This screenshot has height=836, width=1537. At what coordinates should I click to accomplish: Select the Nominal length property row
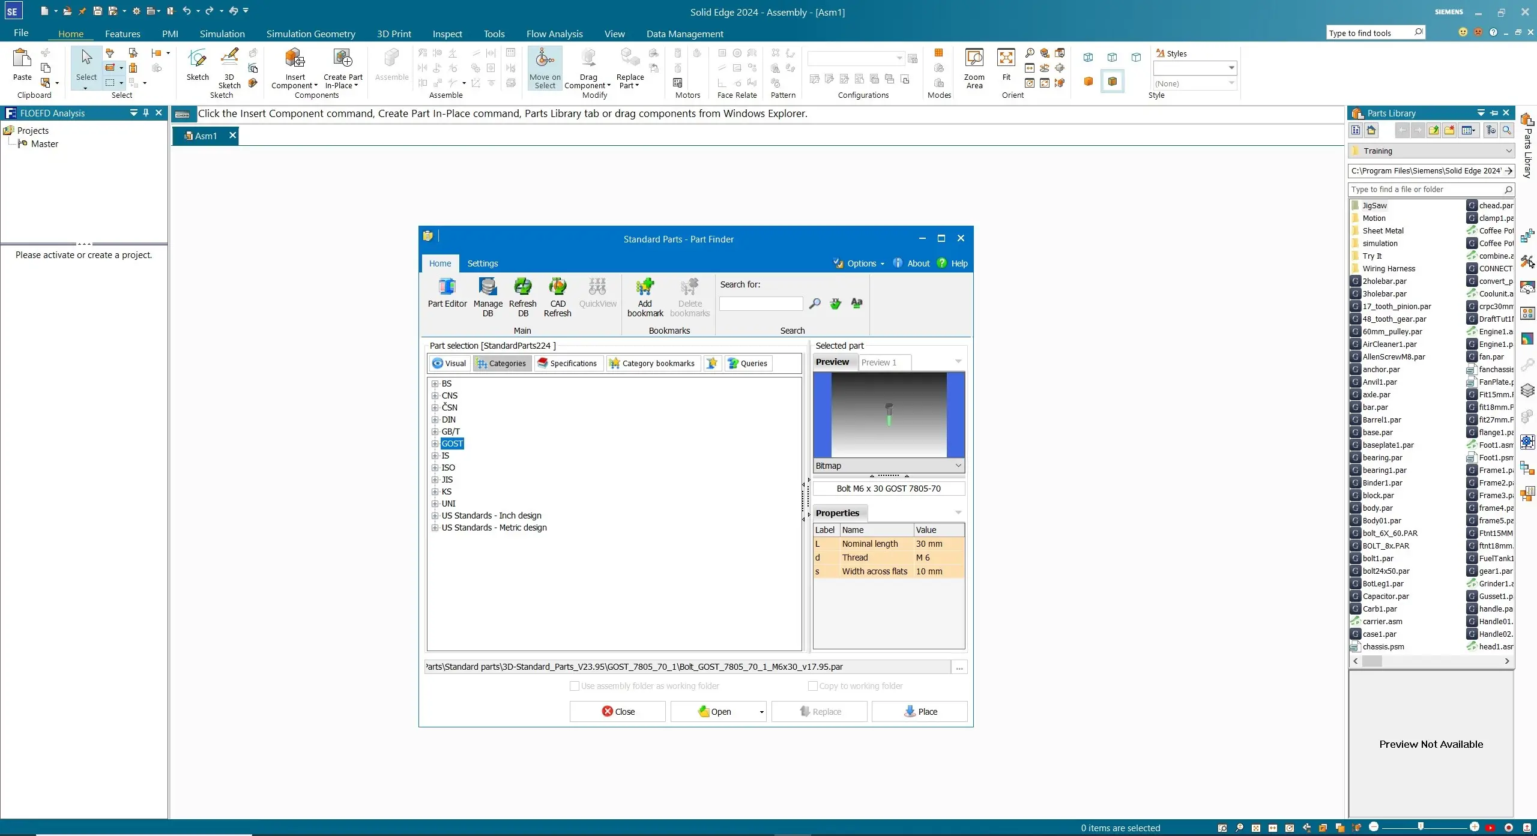pyautogui.click(x=889, y=544)
